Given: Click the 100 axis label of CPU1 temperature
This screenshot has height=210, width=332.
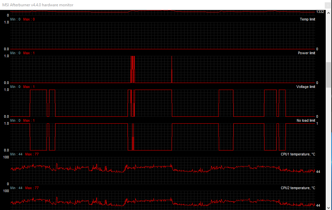Looking at the screenshot, I should coord(6,157).
